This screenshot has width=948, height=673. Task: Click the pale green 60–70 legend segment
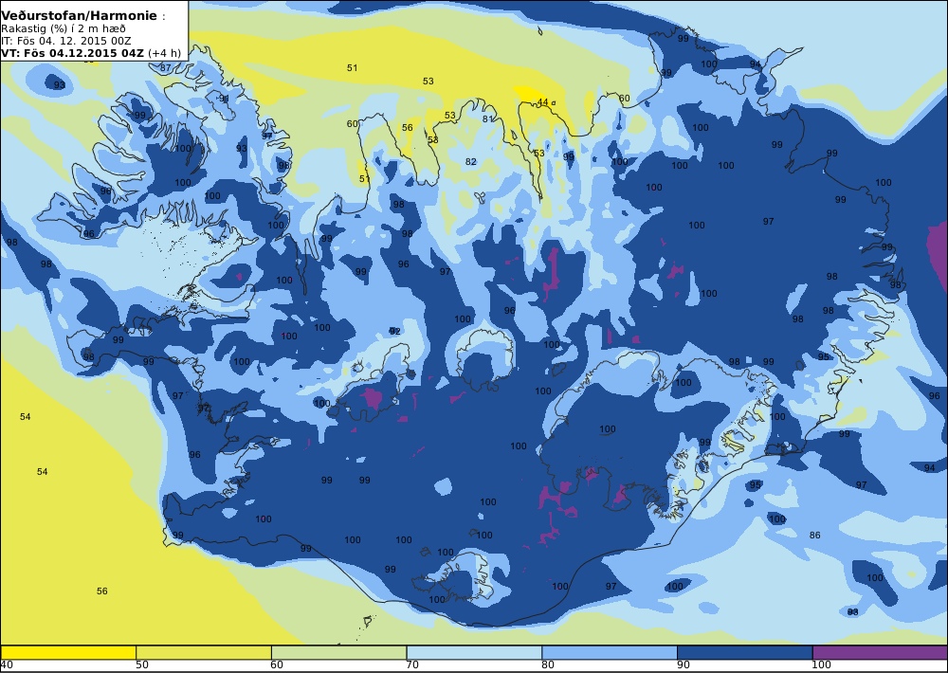pyautogui.click(x=338, y=652)
